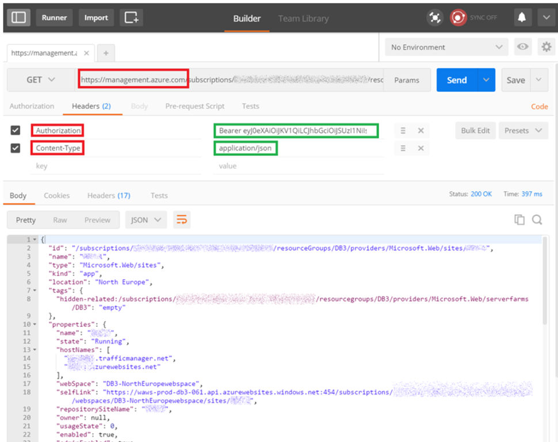Open Bulk Edit for headers
The width and height of the screenshot is (558, 442).
click(x=475, y=131)
